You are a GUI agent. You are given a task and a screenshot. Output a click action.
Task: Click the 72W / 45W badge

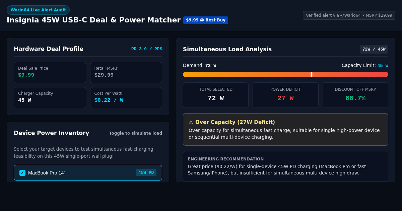(374, 49)
